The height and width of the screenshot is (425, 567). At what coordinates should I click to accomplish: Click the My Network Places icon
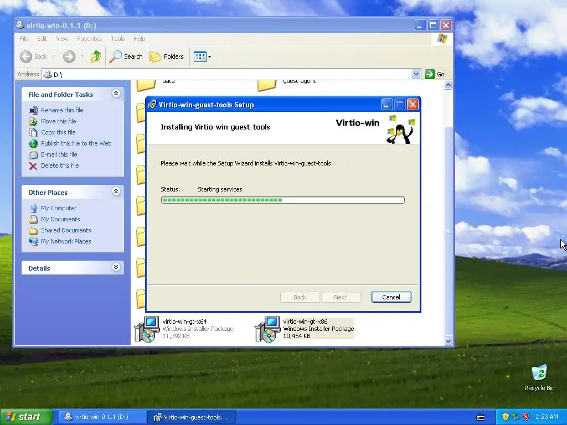click(x=33, y=241)
